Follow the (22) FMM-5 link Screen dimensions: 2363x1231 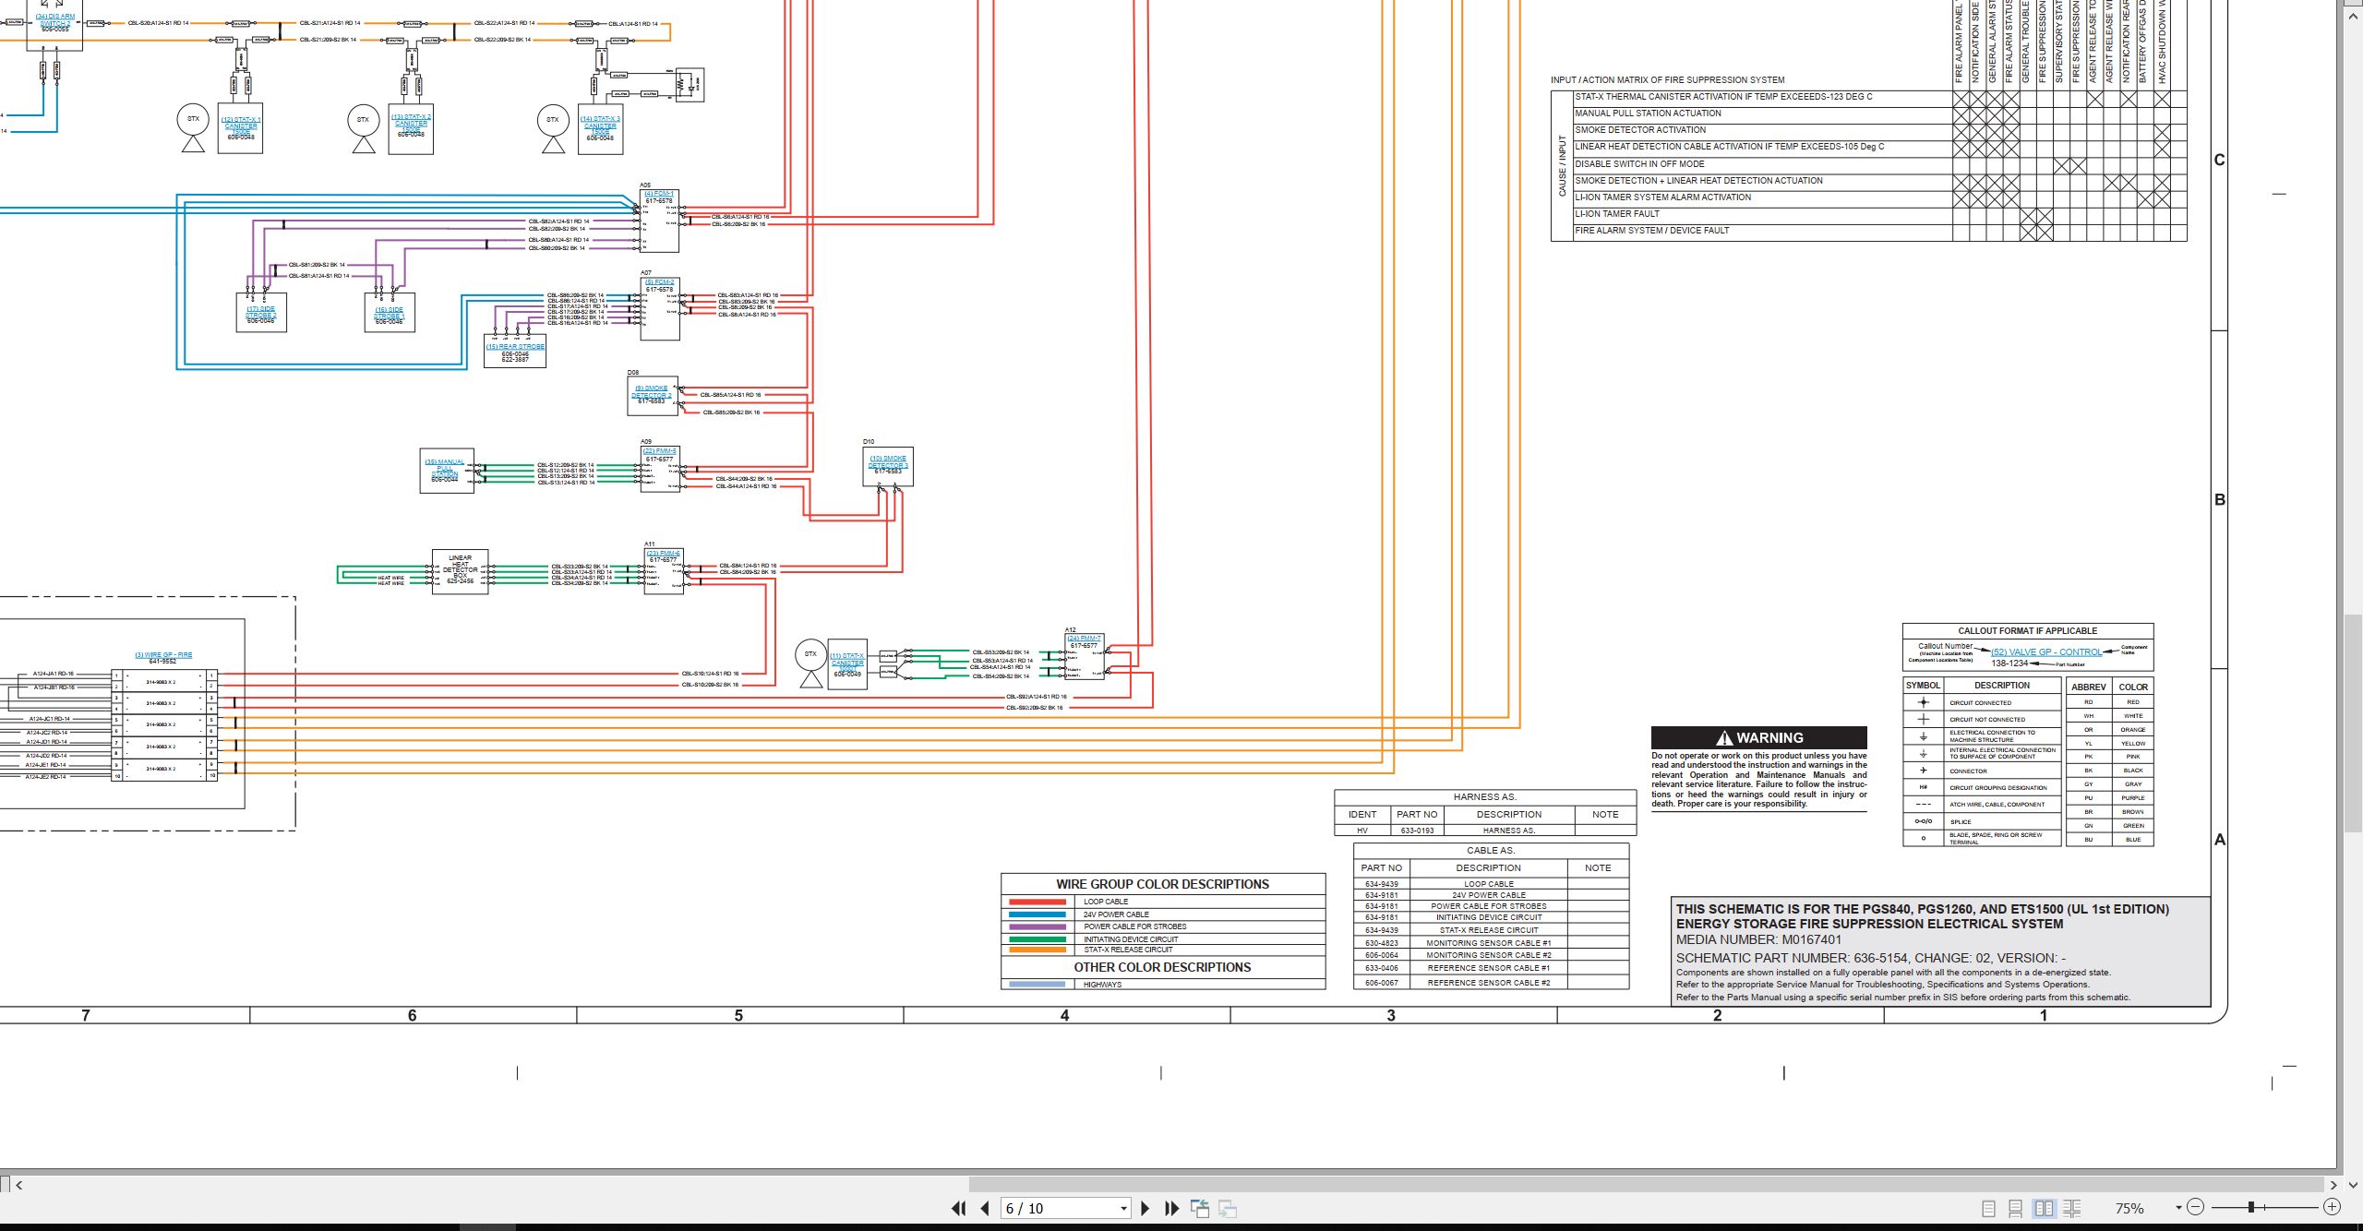pyautogui.click(x=660, y=451)
